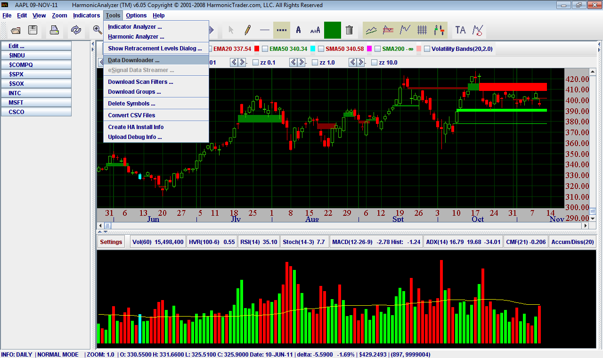Enable the EMA50 checkbox

[x=265, y=49]
